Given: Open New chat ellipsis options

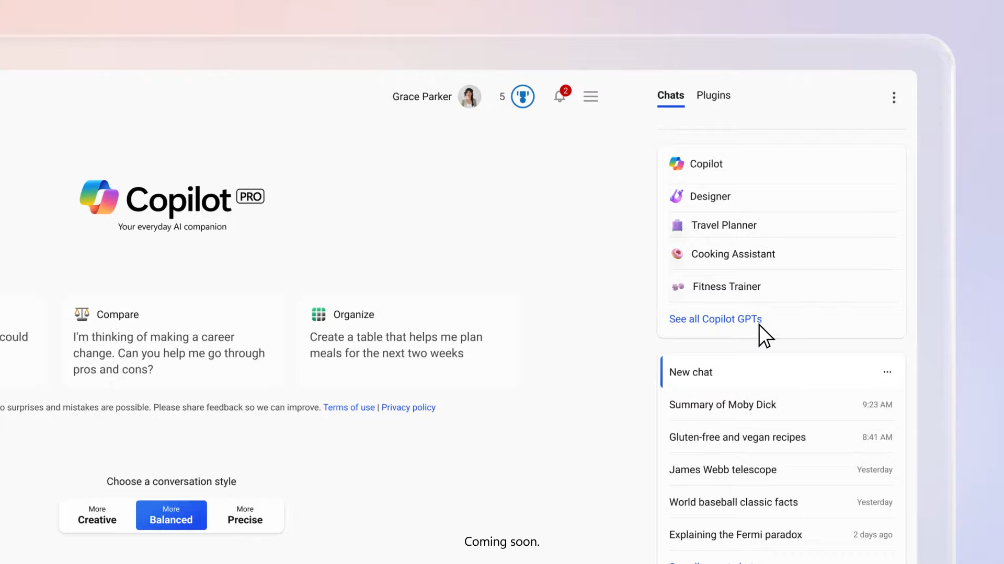Looking at the screenshot, I should (887, 372).
